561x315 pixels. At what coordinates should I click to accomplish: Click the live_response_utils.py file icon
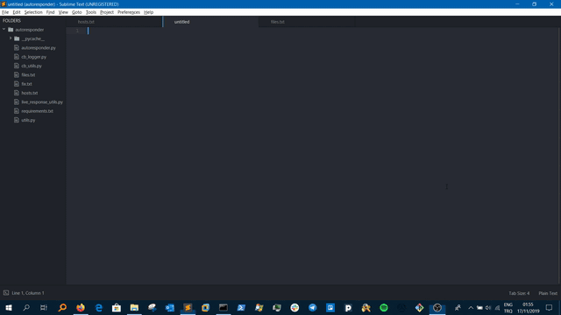[x=17, y=101]
